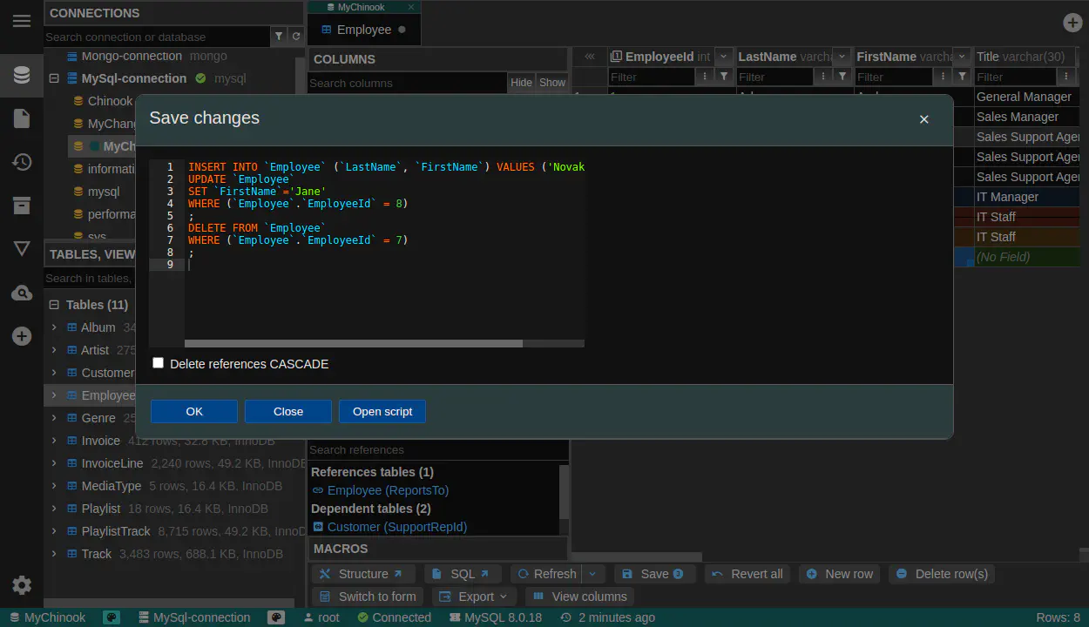Open the Refresh dropdown arrow

pos(592,574)
